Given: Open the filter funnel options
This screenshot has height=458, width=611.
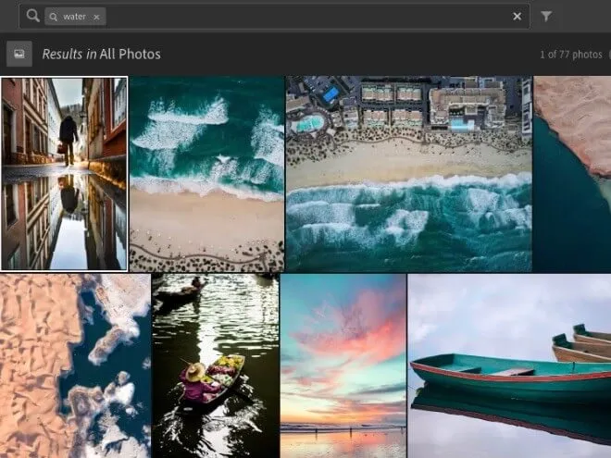Looking at the screenshot, I should point(546,16).
